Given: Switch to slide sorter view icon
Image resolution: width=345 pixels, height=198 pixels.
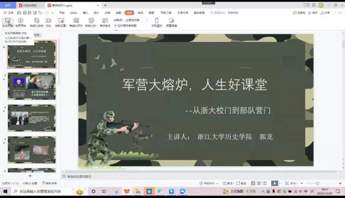Looking at the screenshot, I should point(259,183).
